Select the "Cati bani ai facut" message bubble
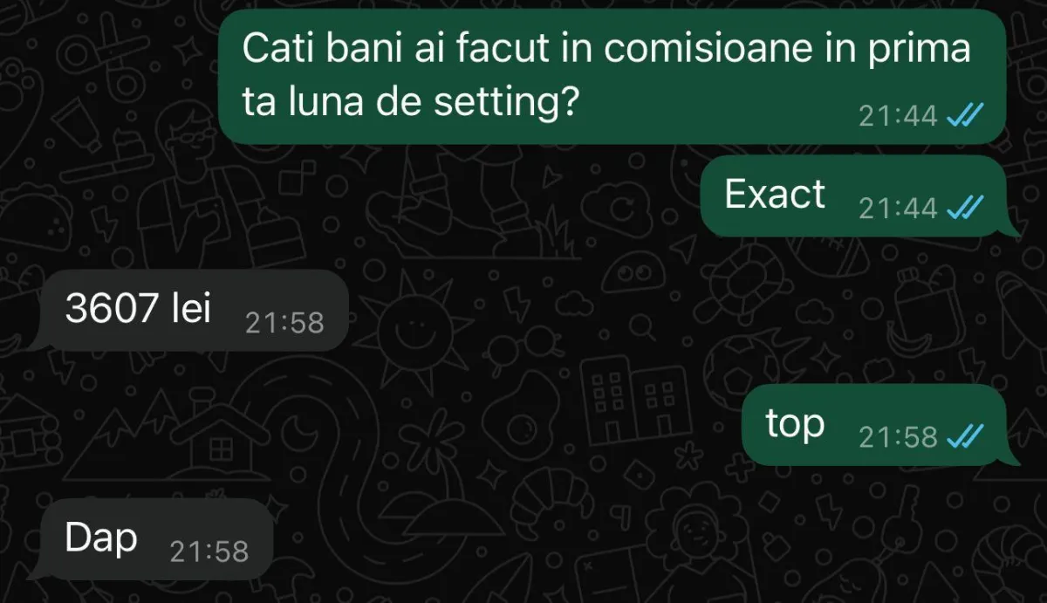Image resolution: width=1047 pixels, height=603 pixels. pos(612,77)
